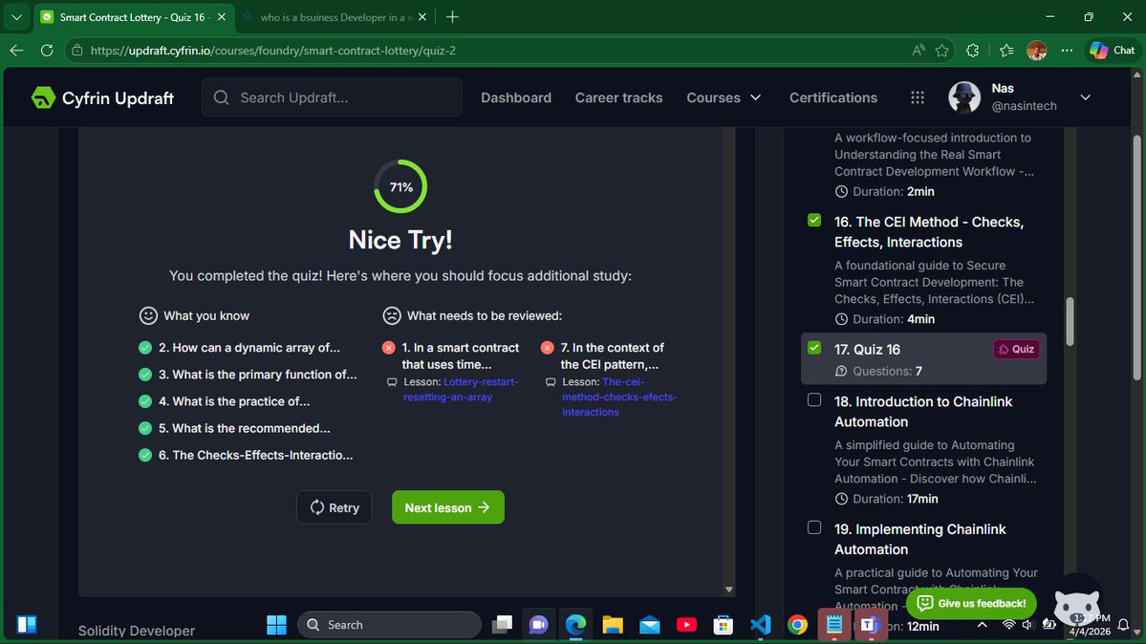Click the quiz panel scroll down arrow
Screen dimensions: 1146x644
tap(728, 590)
